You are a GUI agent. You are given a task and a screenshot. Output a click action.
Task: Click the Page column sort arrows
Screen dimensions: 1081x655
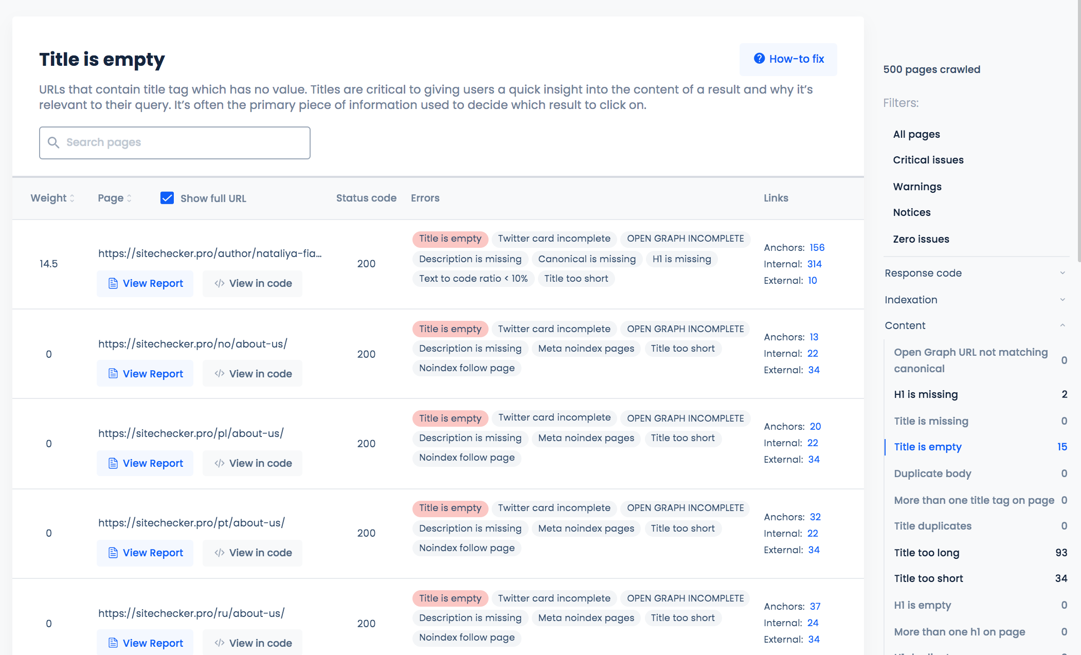(x=129, y=198)
